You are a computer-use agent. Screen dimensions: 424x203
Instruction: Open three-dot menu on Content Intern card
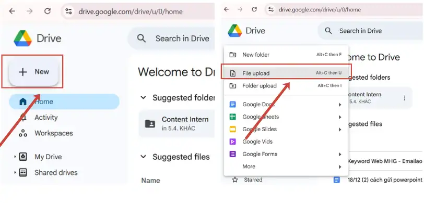[405, 98]
